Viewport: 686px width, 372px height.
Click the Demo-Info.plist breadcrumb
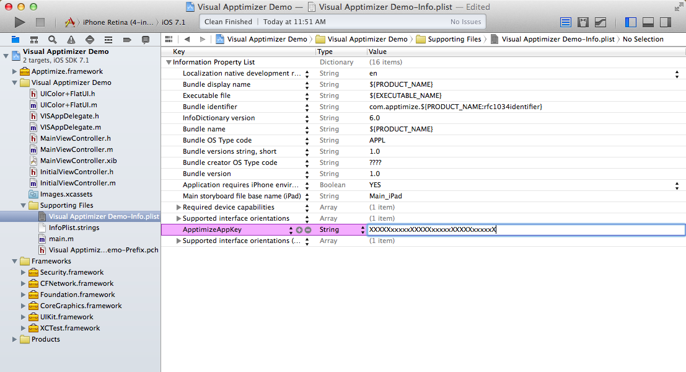click(x=553, y=39)
